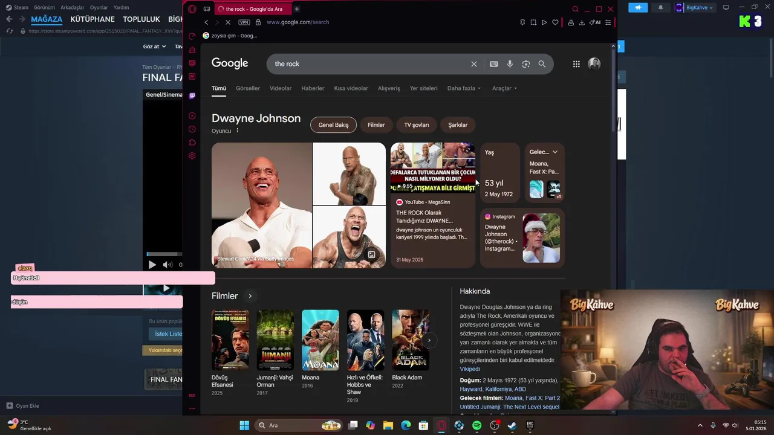Show next movies in Filmler carousel
774x435 pixels.
[429, 340]
